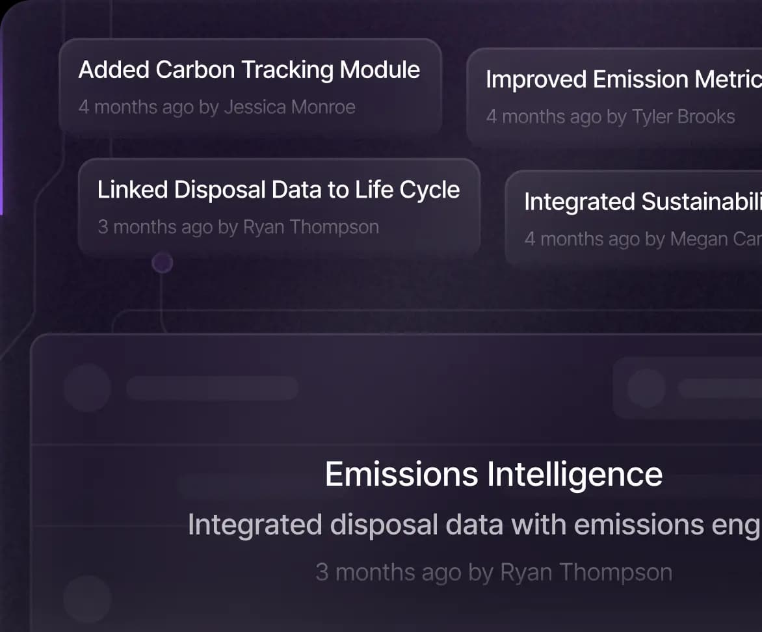Select the "Linked Disposal Data to Life Cycle" card
The image size is (762, 632).
pos(278,207)
